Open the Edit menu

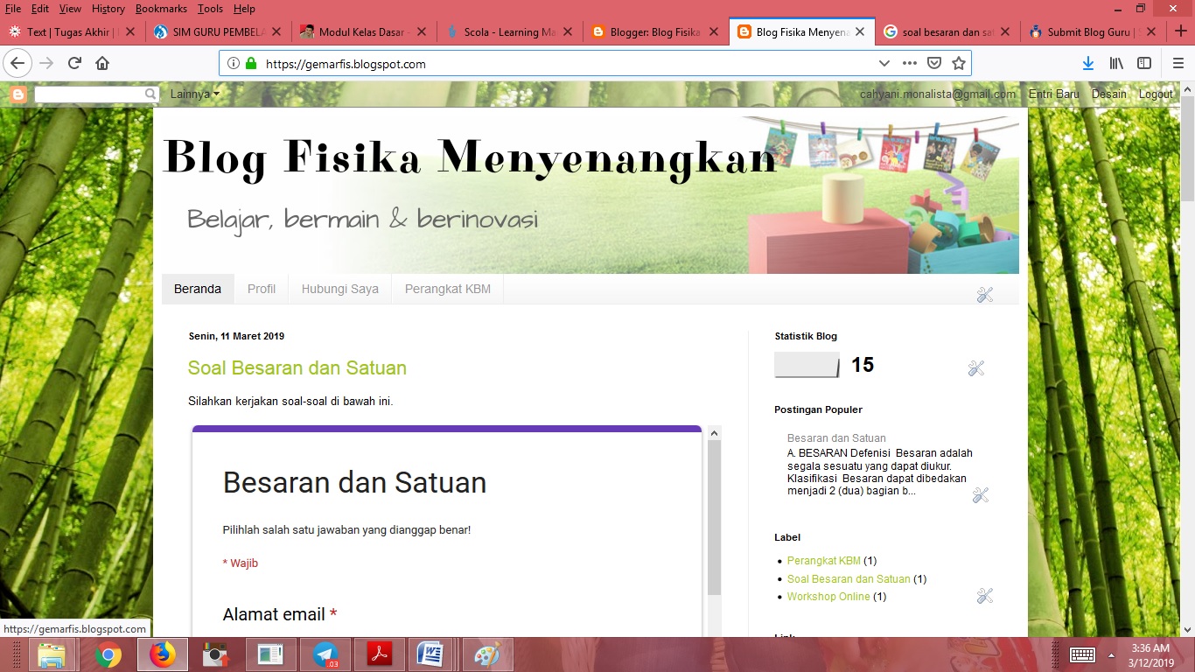pos(40,8)
